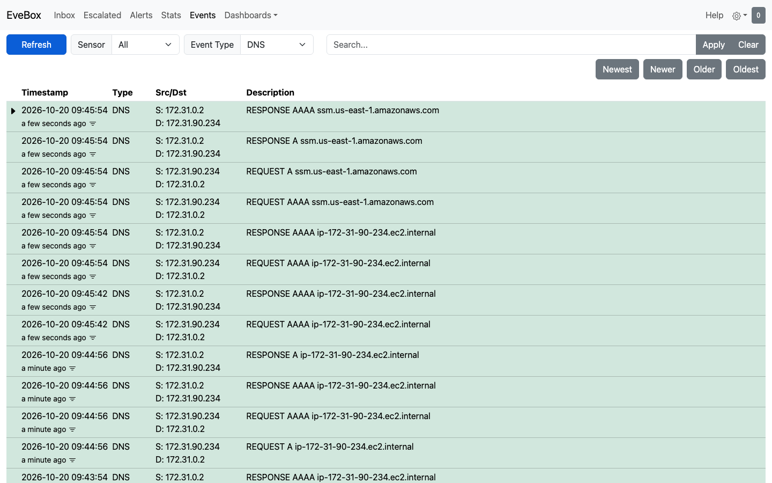Image resolution: width=772 pixels, height=483 pixels.
Task: Click description "RESPONSE A ssm.us-east-1.amazonaws.com"
Action: pos(334,141)
